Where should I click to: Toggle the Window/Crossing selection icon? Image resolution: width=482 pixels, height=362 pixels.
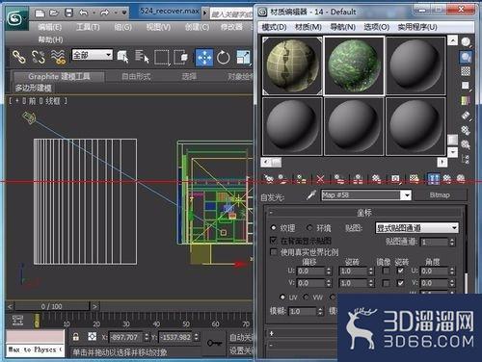pyautogui.click(x=180, y=57)
